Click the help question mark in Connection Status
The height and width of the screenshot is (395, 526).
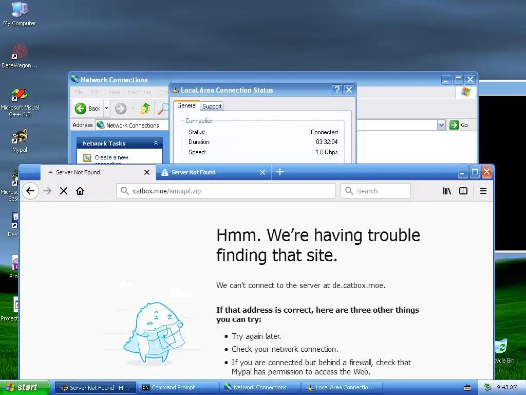[337, 89]
